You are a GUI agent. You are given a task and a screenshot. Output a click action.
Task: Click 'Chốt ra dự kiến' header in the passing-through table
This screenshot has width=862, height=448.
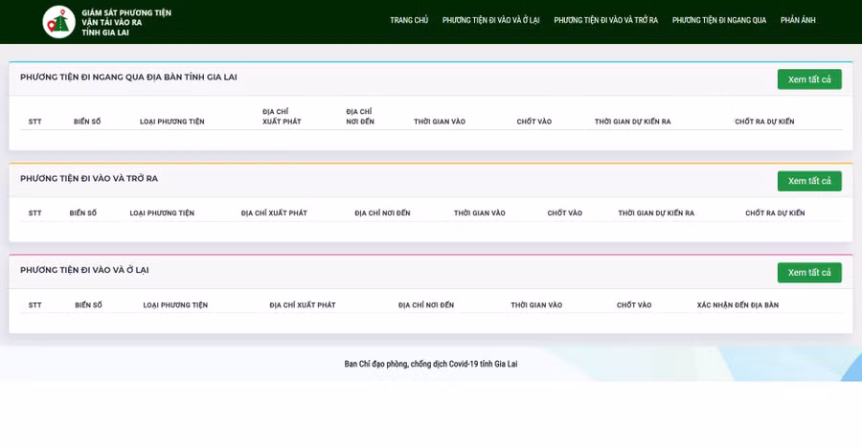pos(764,122)
